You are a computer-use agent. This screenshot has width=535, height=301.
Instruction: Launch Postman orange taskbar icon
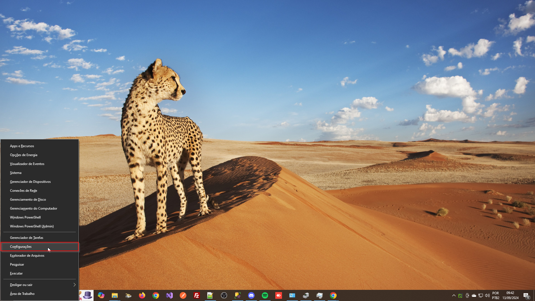183,295
